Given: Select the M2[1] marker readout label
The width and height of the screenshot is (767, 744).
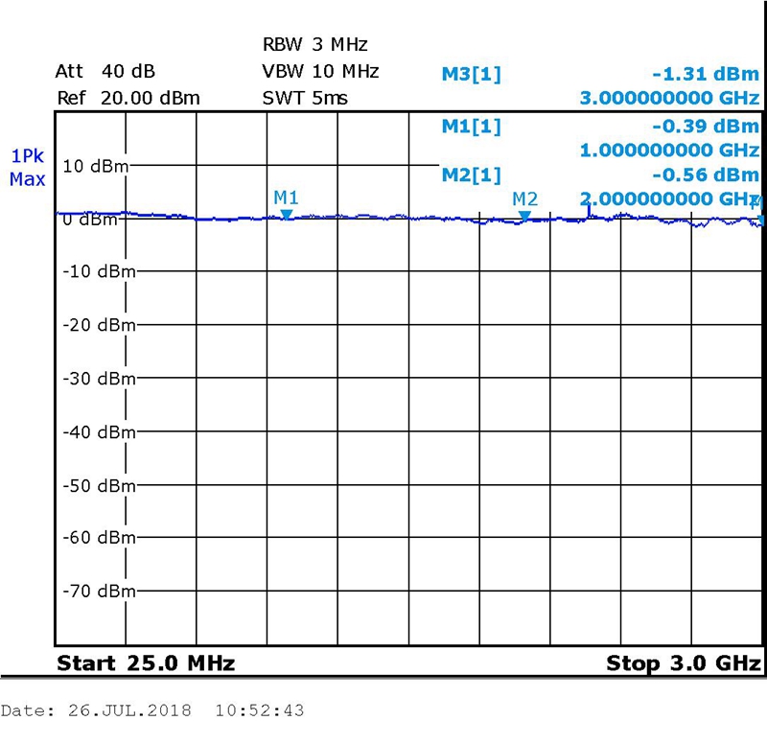Looking at the screenshot, I should [x=471, y=174].
